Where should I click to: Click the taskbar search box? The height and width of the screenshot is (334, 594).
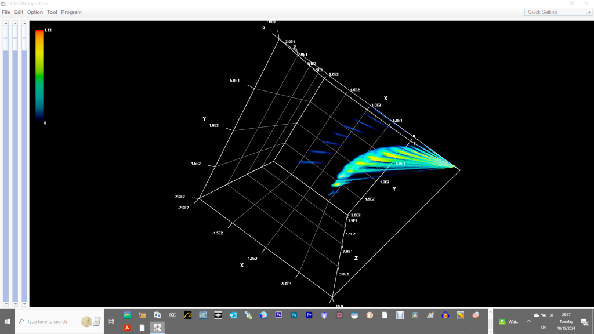click(x=60, y=321)
